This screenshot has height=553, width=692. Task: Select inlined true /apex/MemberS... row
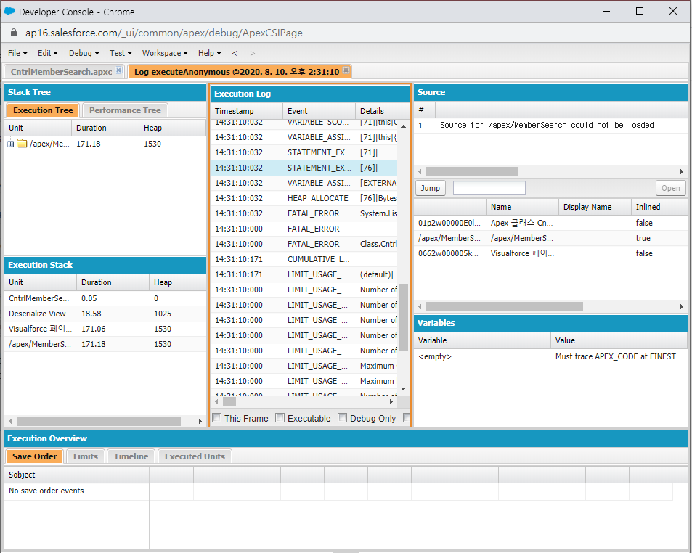pos(550,238)
